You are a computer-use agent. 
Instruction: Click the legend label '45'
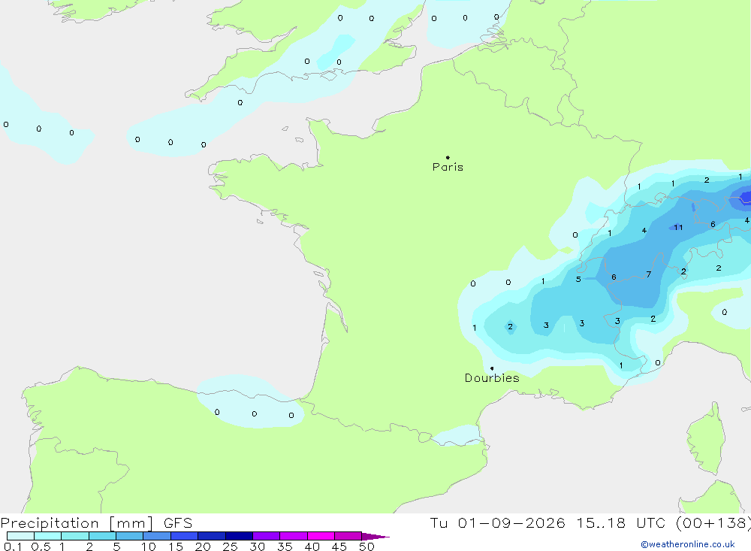(339, 546)
